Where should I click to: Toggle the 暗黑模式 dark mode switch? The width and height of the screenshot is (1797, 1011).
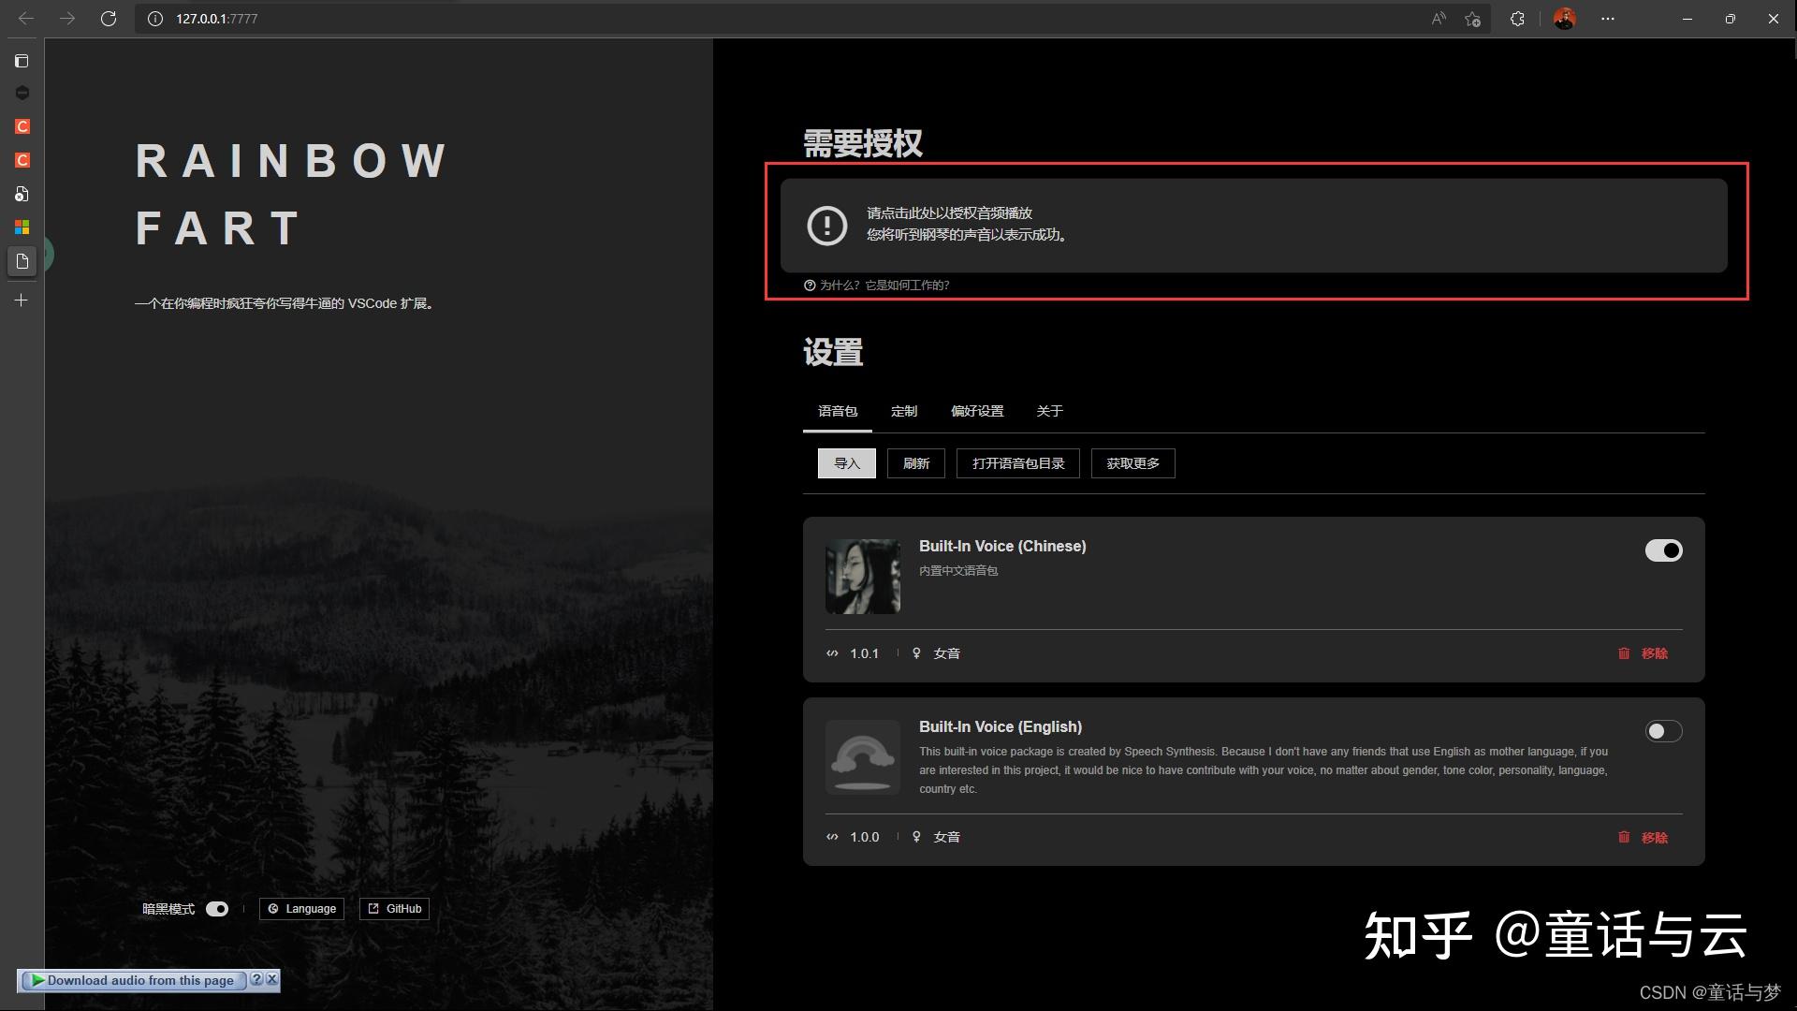coord(217,909)
